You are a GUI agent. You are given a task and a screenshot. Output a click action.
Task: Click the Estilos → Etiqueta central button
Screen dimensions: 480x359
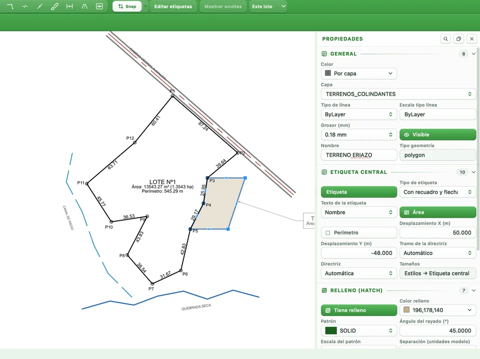pos(438,274)
